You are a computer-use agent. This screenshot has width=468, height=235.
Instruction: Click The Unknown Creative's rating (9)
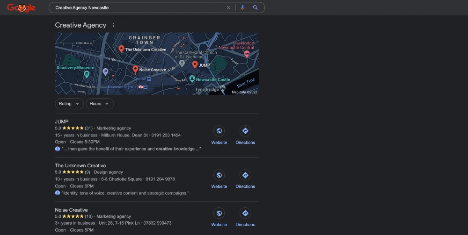(73, 172)
